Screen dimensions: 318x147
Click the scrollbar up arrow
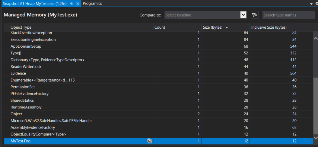click(x=316, y=38)
